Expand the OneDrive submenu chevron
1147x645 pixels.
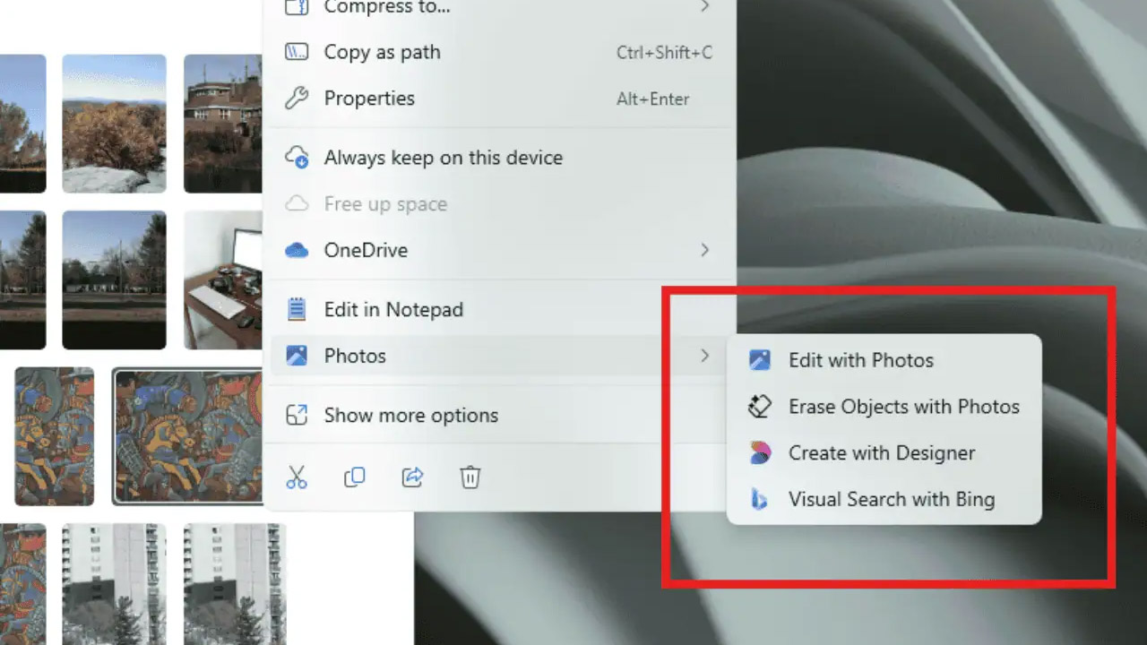pos(705,251)
